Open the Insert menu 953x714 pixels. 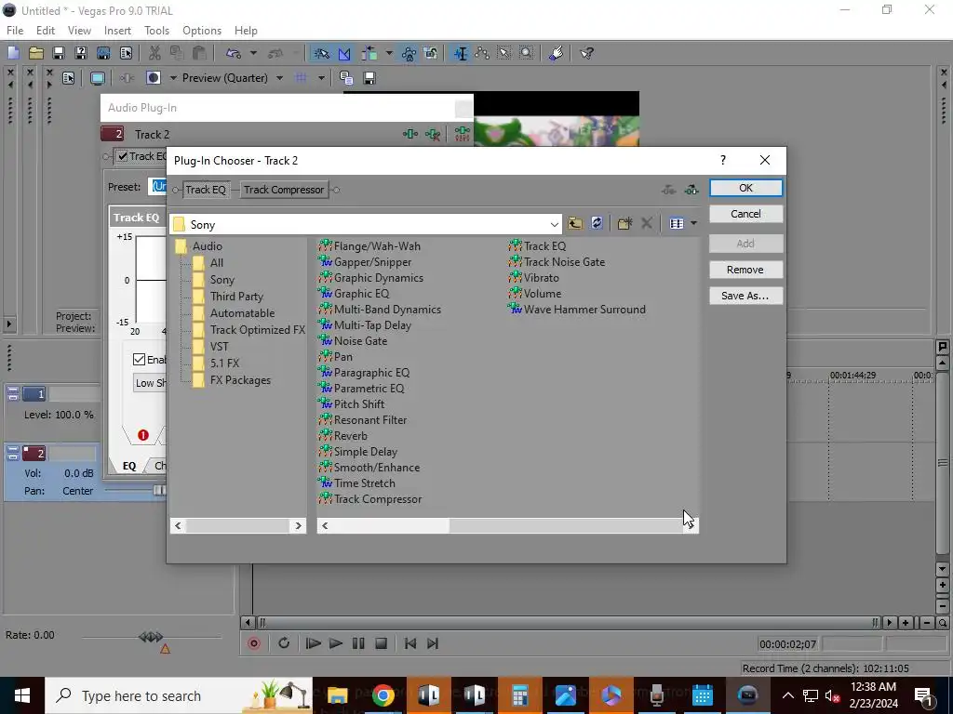point(117,31)
